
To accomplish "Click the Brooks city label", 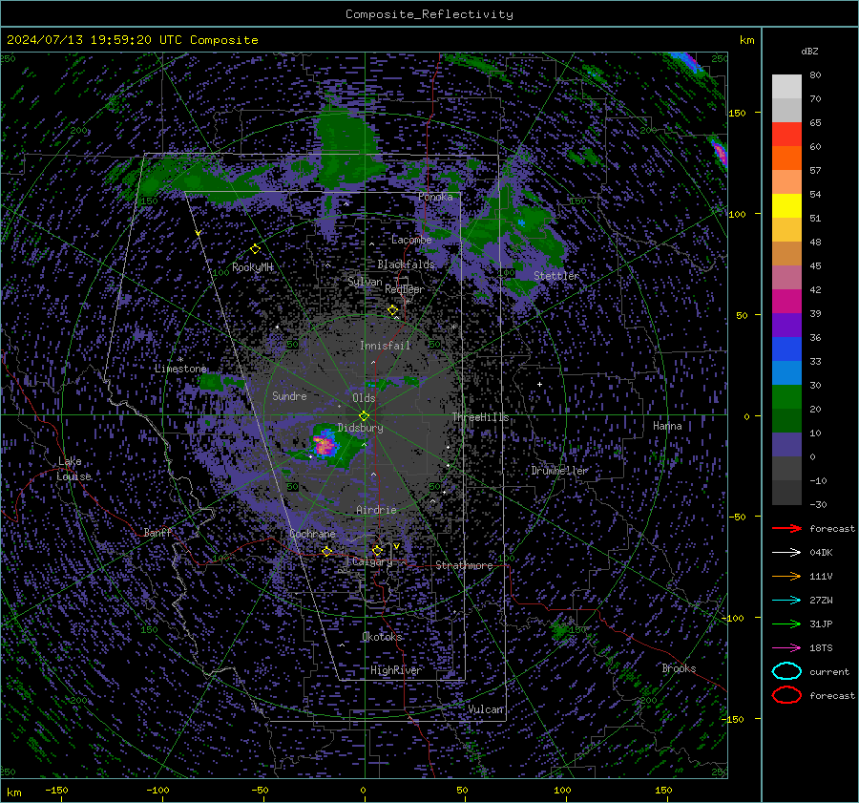I will [x=679, y=668].
